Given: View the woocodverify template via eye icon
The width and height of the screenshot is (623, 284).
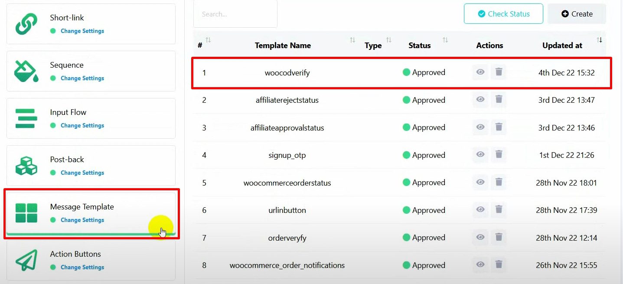Looking at the screenshot, I should 480,72.
